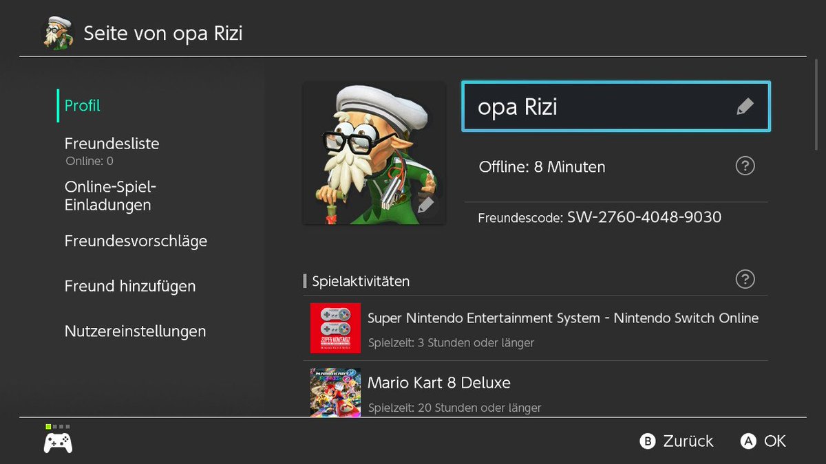Image resolution: width=826 pixels, height=464 pixels.
Task: Select the Mario Kart 8 Deluxe game icon
Action: [335, 393]
